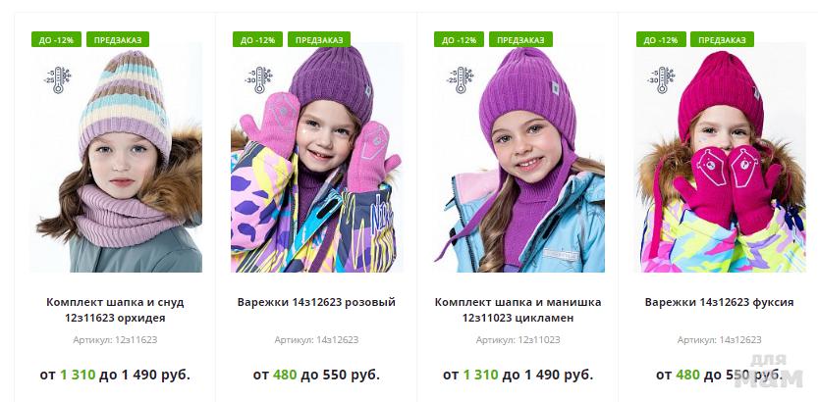Click ПРЕДЗАКАЗ badge on orchid hat card
Screen dimensions: 818x402
[x=118, y=39]
